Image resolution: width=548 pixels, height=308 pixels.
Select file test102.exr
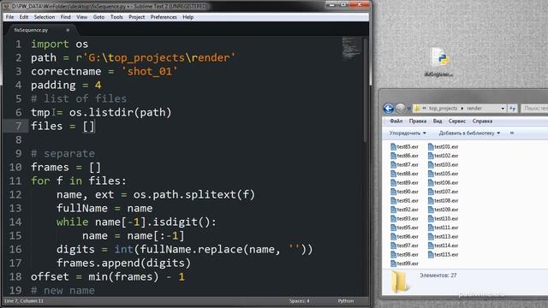click(444, 156)
